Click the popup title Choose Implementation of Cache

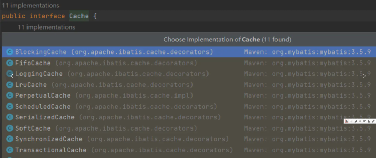pyautogui.click(x=227, y=40)
